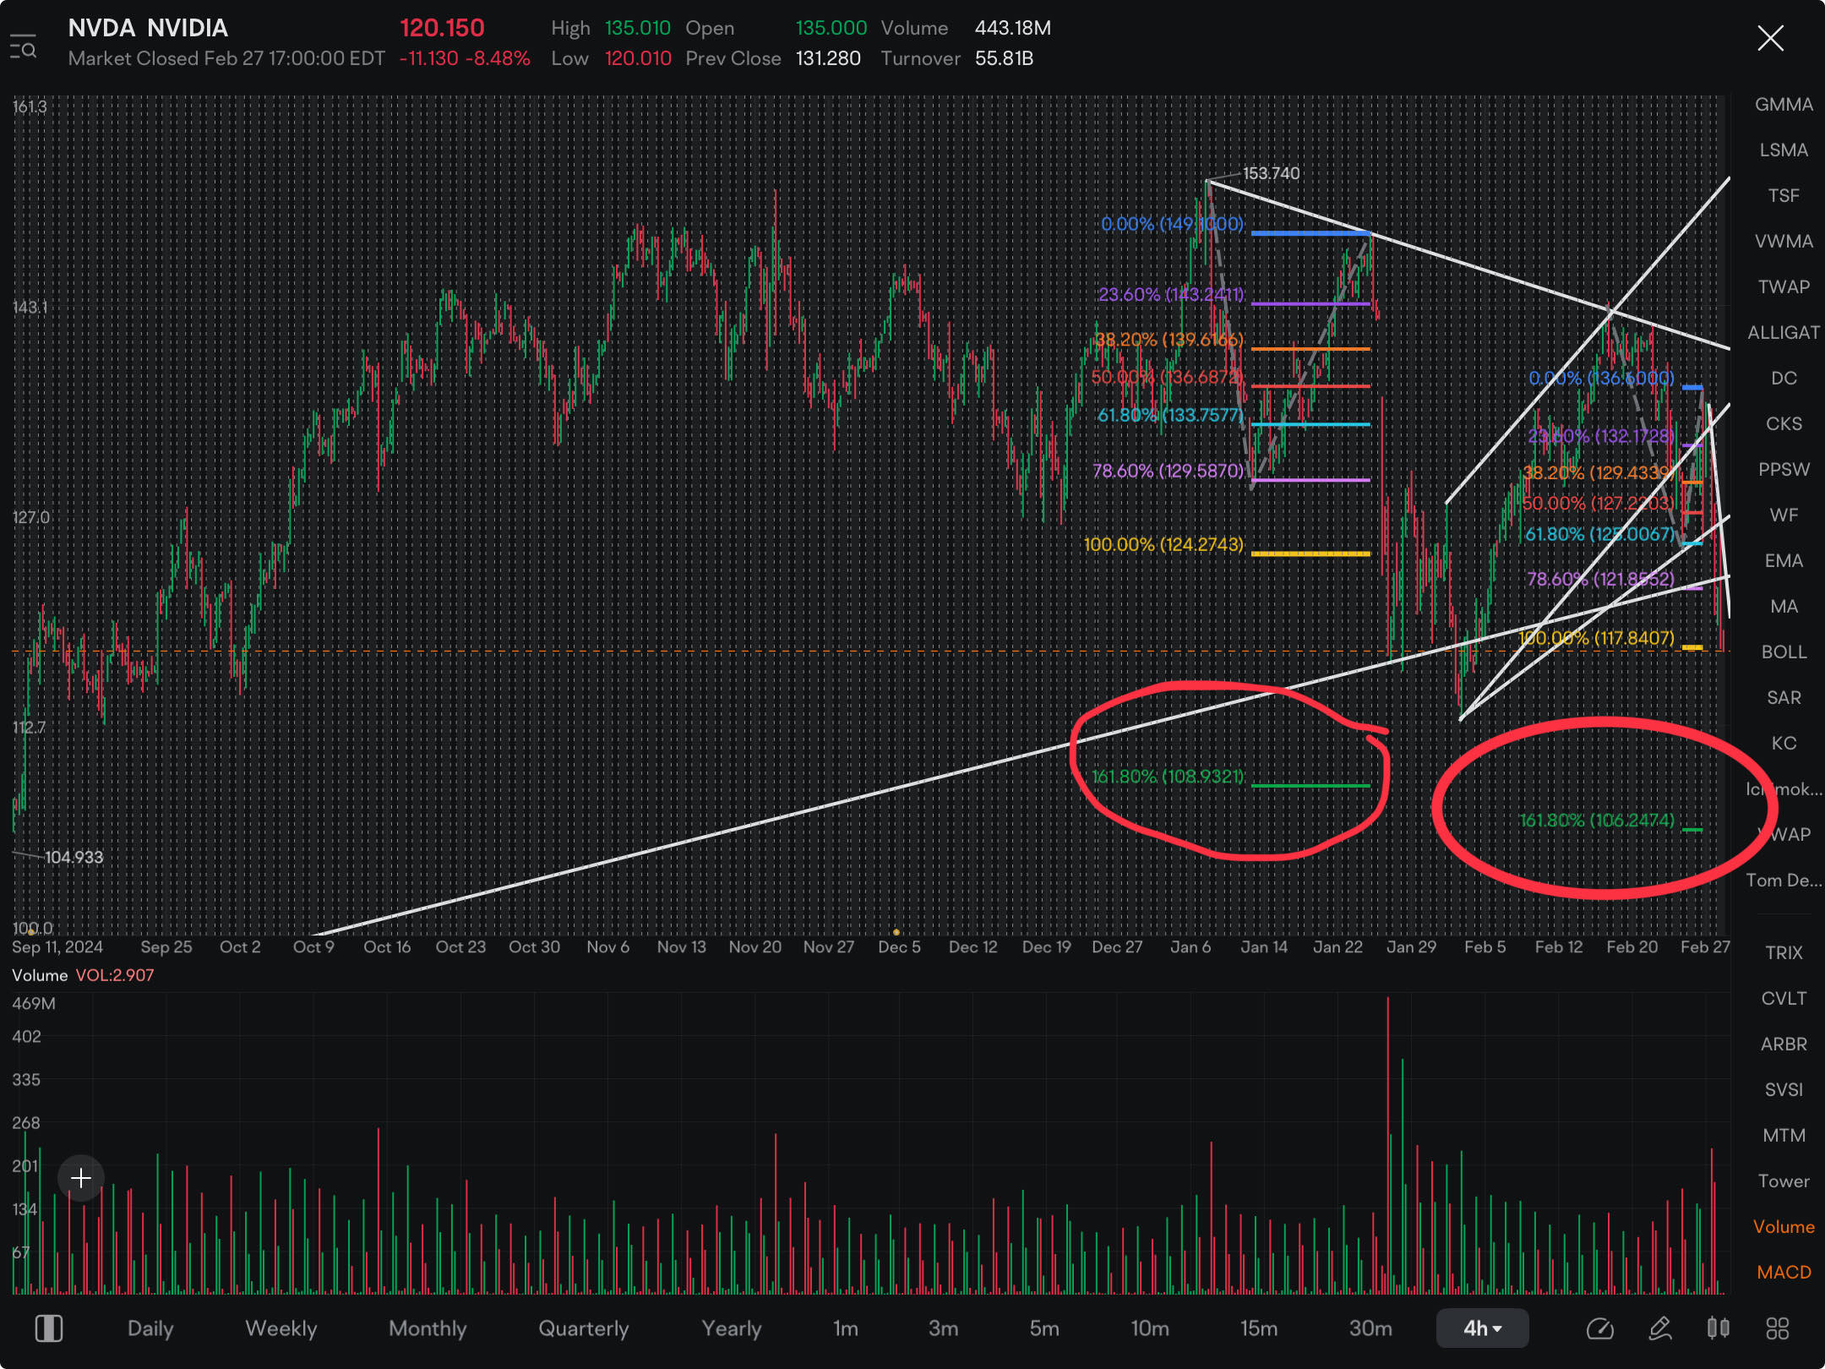Screen dimensions: 1825x1369
Task: Enable the WF indicator
Action: (1784, 515)
